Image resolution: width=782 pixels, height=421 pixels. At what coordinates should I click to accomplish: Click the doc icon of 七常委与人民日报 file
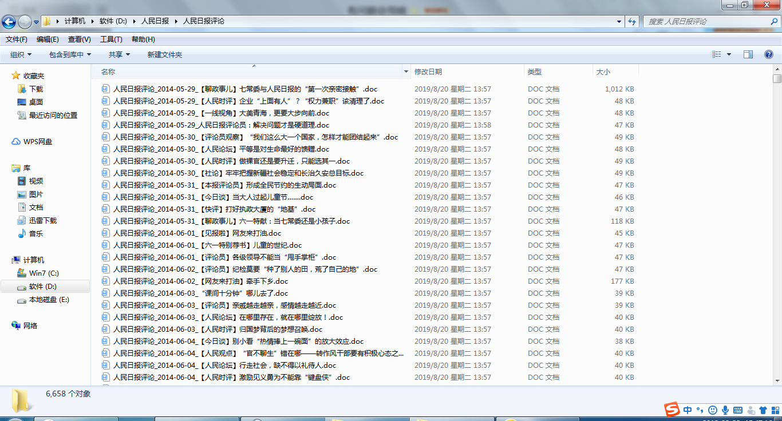tap(105, 89)
